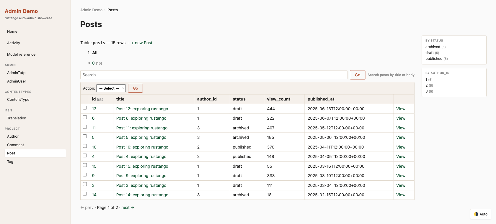Open Model reference page
Viewport: 496px width, 224px height.
tap(35, 55)
